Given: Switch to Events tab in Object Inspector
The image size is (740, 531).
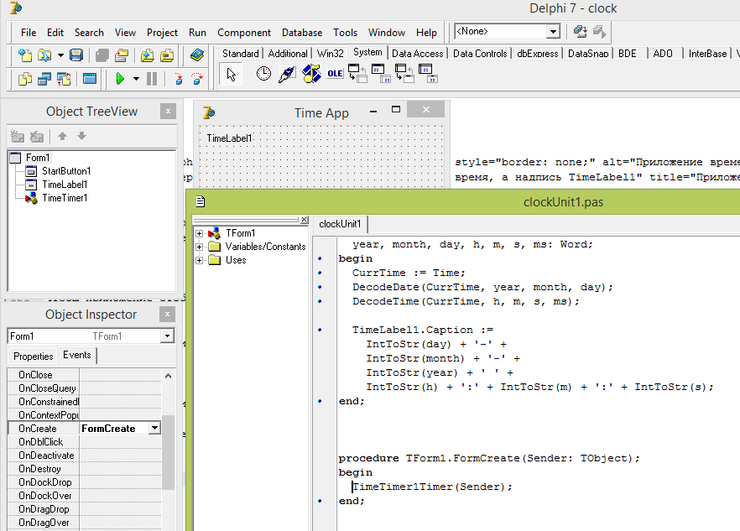Looking at the screenshot, I should point(77,355).
